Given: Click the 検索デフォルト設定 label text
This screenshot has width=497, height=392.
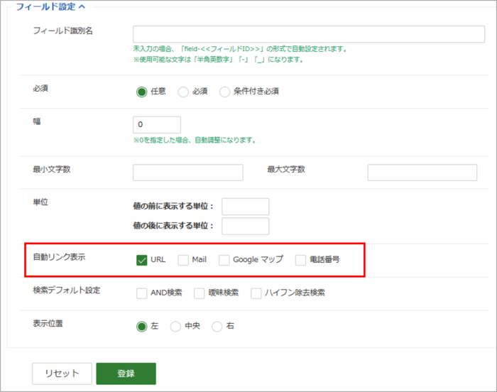Looking at the screenshot, I should pyautogui.click(x=67, y=290).
